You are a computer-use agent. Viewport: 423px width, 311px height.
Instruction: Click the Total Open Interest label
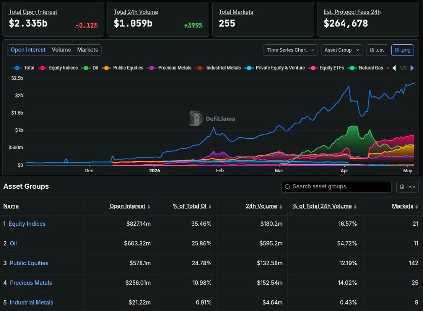[x=33, y=12]
